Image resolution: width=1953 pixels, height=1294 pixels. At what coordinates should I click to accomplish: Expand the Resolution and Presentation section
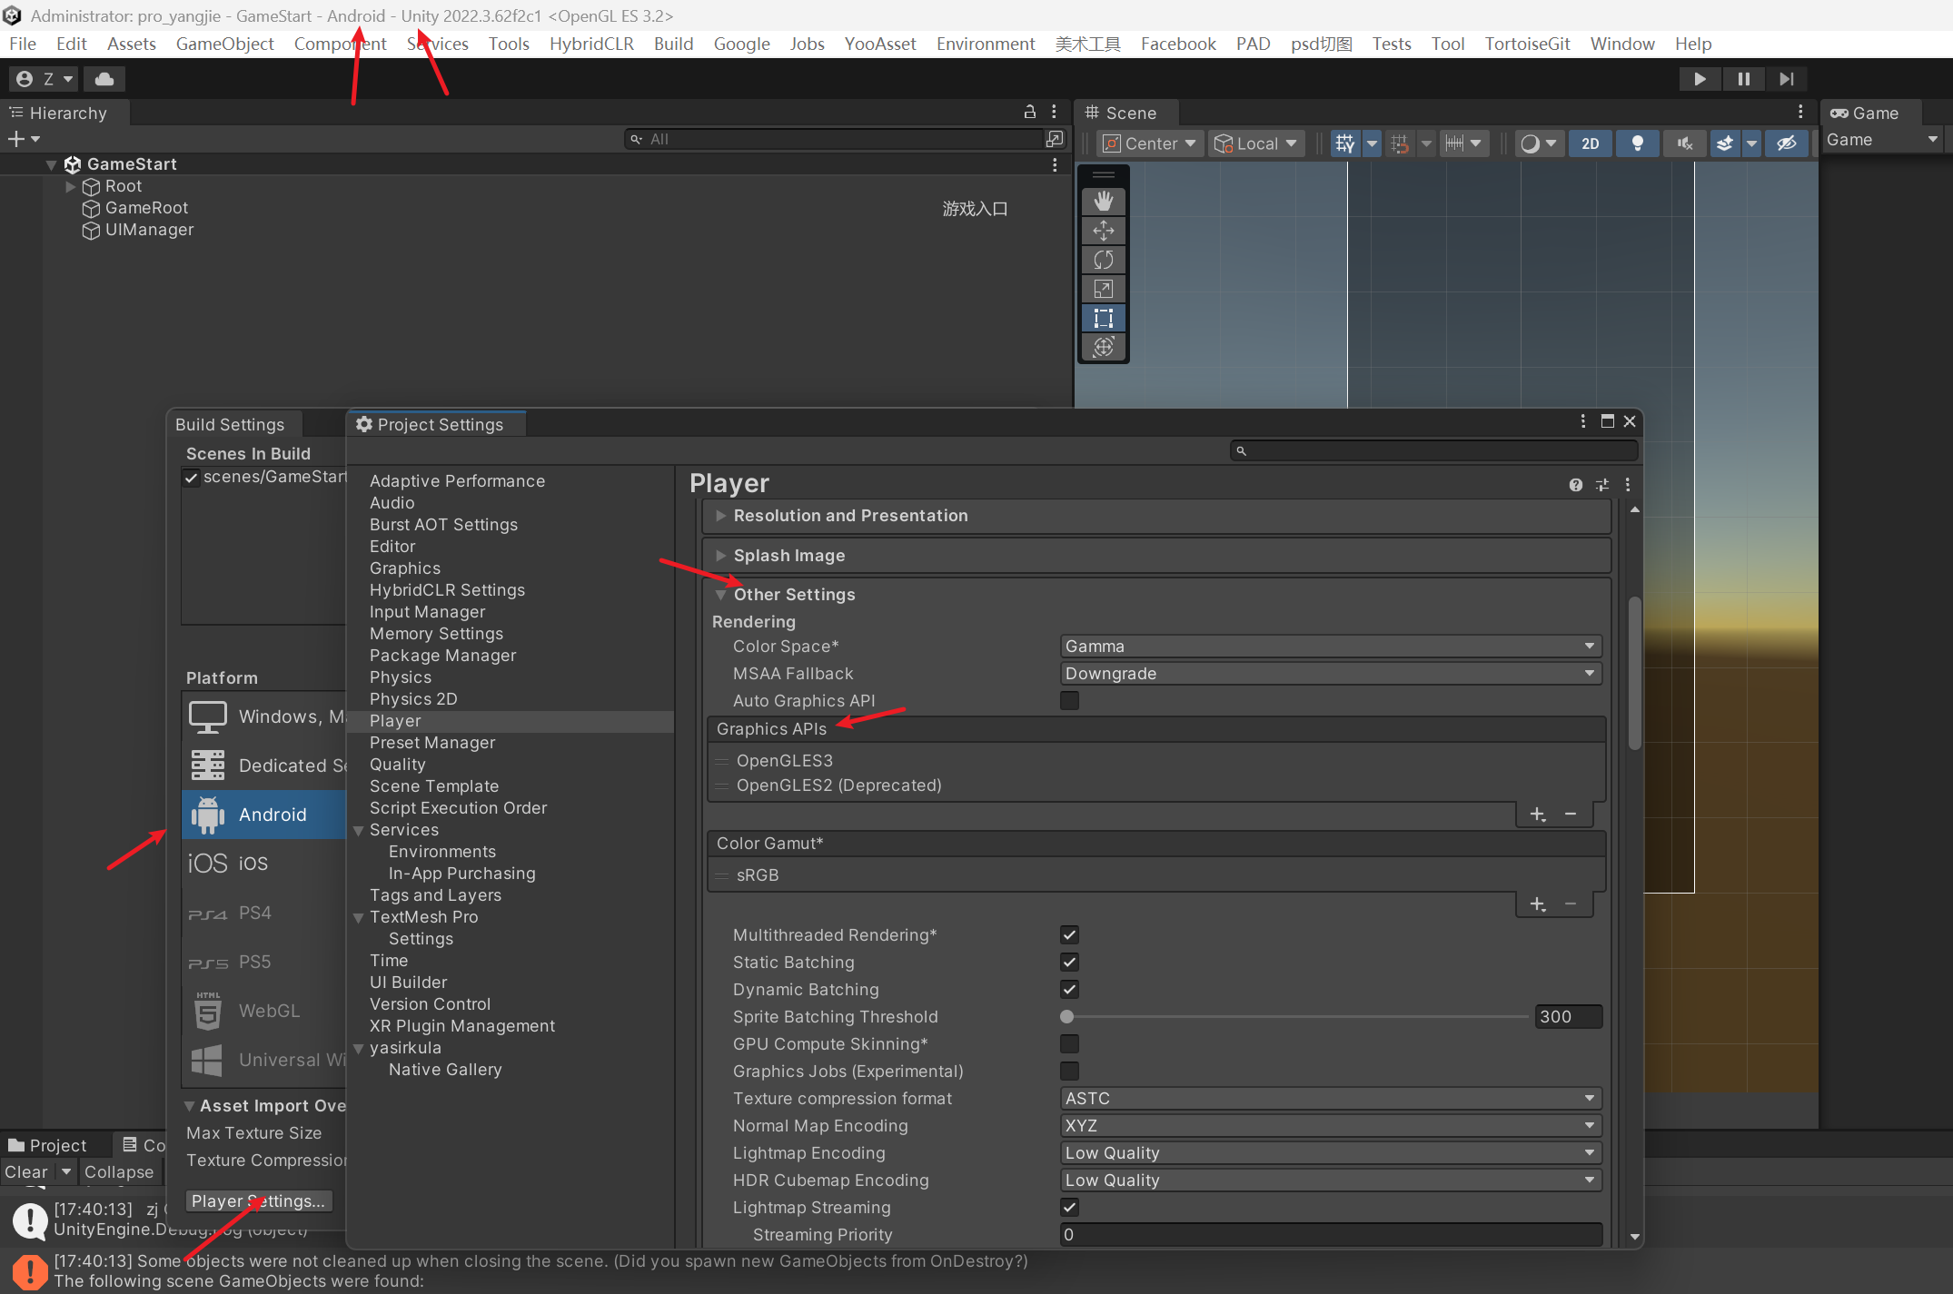[850, 516]
